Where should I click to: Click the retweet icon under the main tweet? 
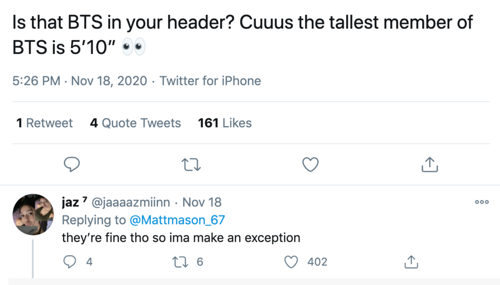tap(191, 165)
